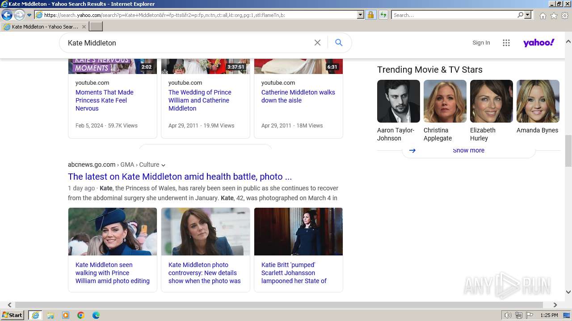This screenshot has height=321, width=572.
Task: Click the Christina Applegate name link
Action: coord(437,134)
